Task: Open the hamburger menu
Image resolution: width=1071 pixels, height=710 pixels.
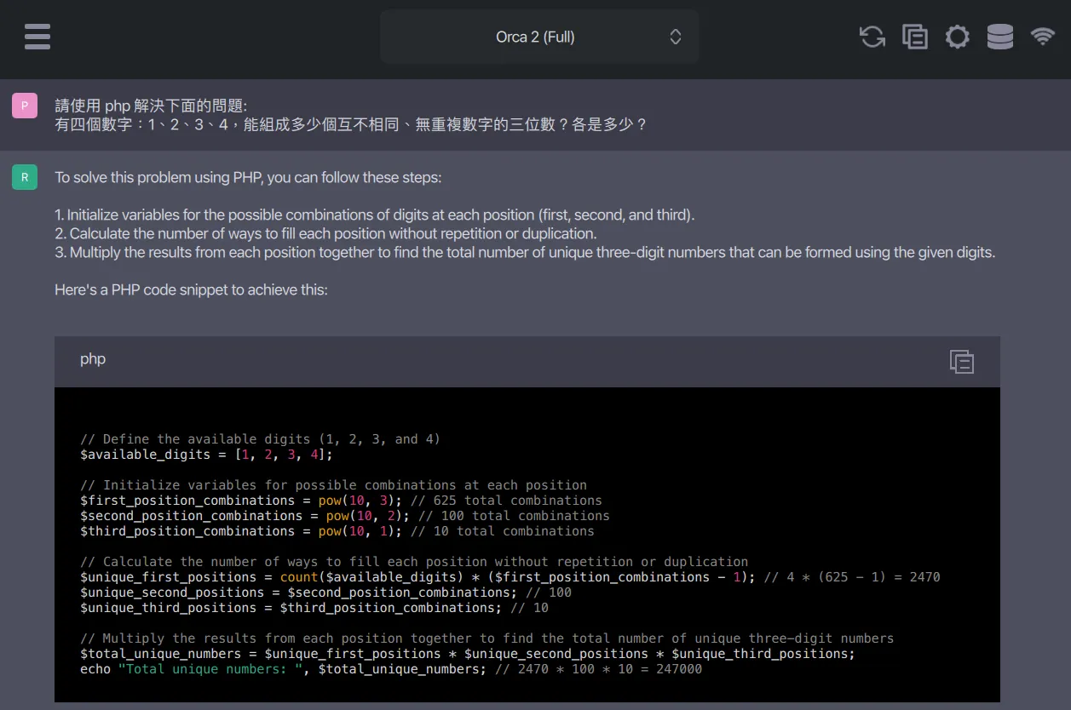Action: 37,37
